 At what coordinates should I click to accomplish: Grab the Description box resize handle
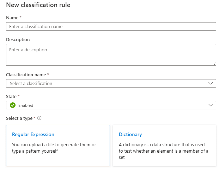pyautogui.click(x=214, y=63)
